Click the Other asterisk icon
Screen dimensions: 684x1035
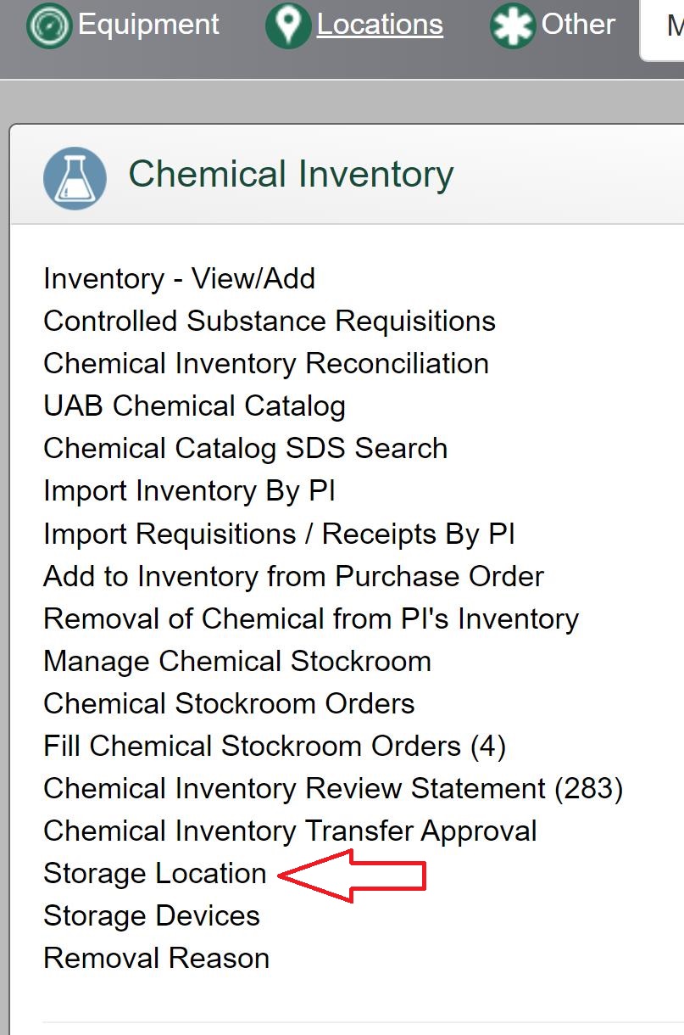[x=512, y=25]
